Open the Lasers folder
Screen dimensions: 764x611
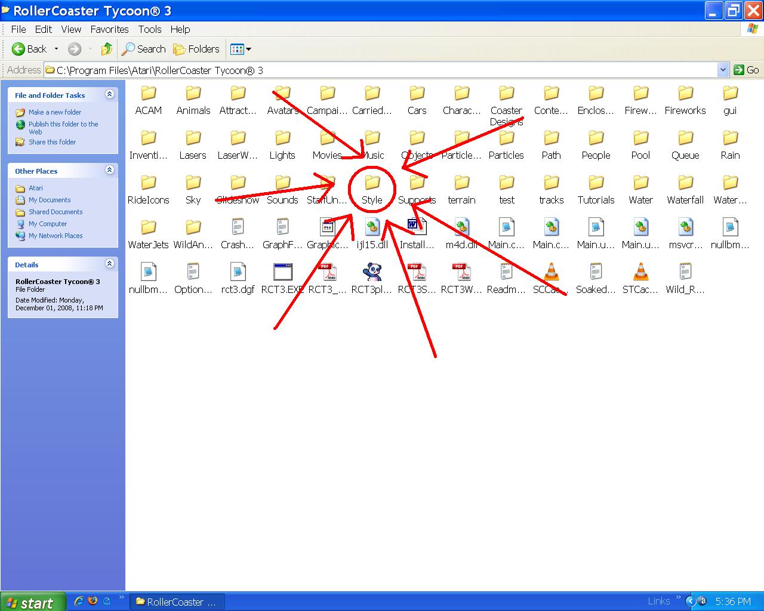click(193, 145)
